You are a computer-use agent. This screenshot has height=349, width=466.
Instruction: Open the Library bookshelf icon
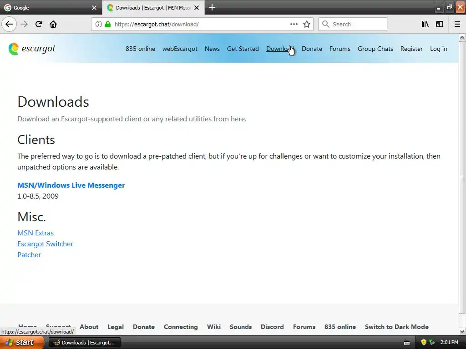tap(425, 24)
